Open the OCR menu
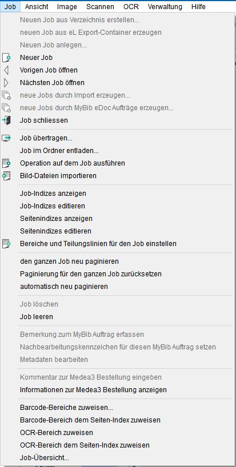 131,6
